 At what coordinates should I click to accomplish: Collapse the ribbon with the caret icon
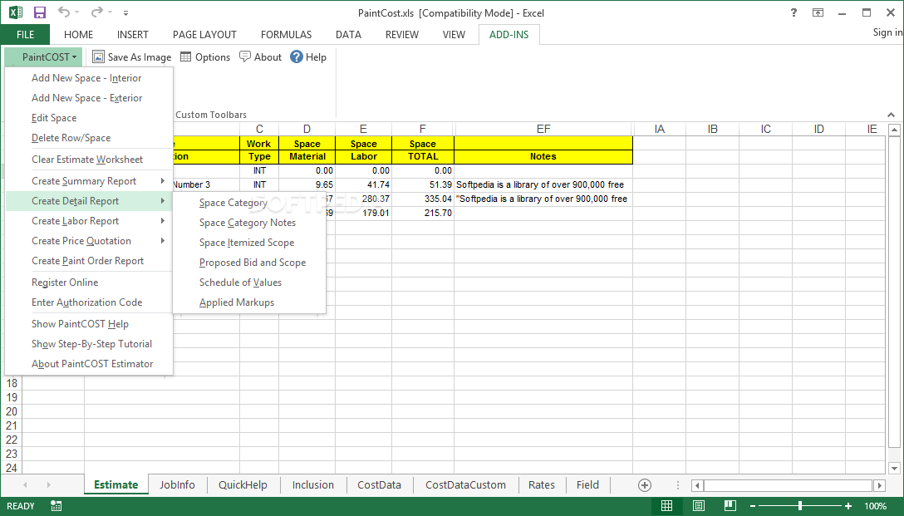click(891, 115)
